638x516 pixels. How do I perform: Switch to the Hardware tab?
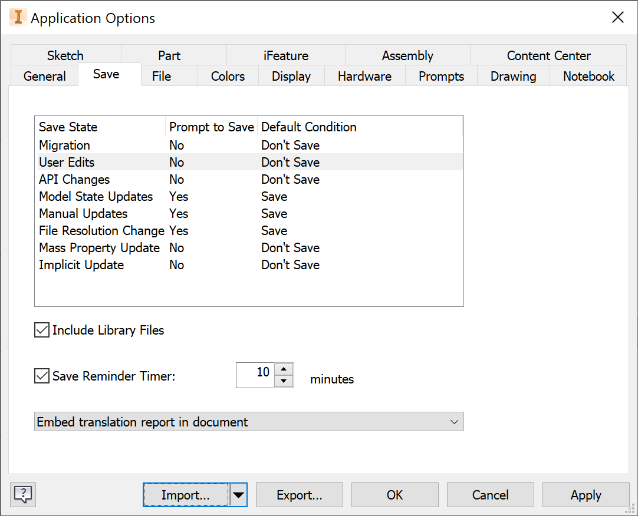tap(364, 77)
